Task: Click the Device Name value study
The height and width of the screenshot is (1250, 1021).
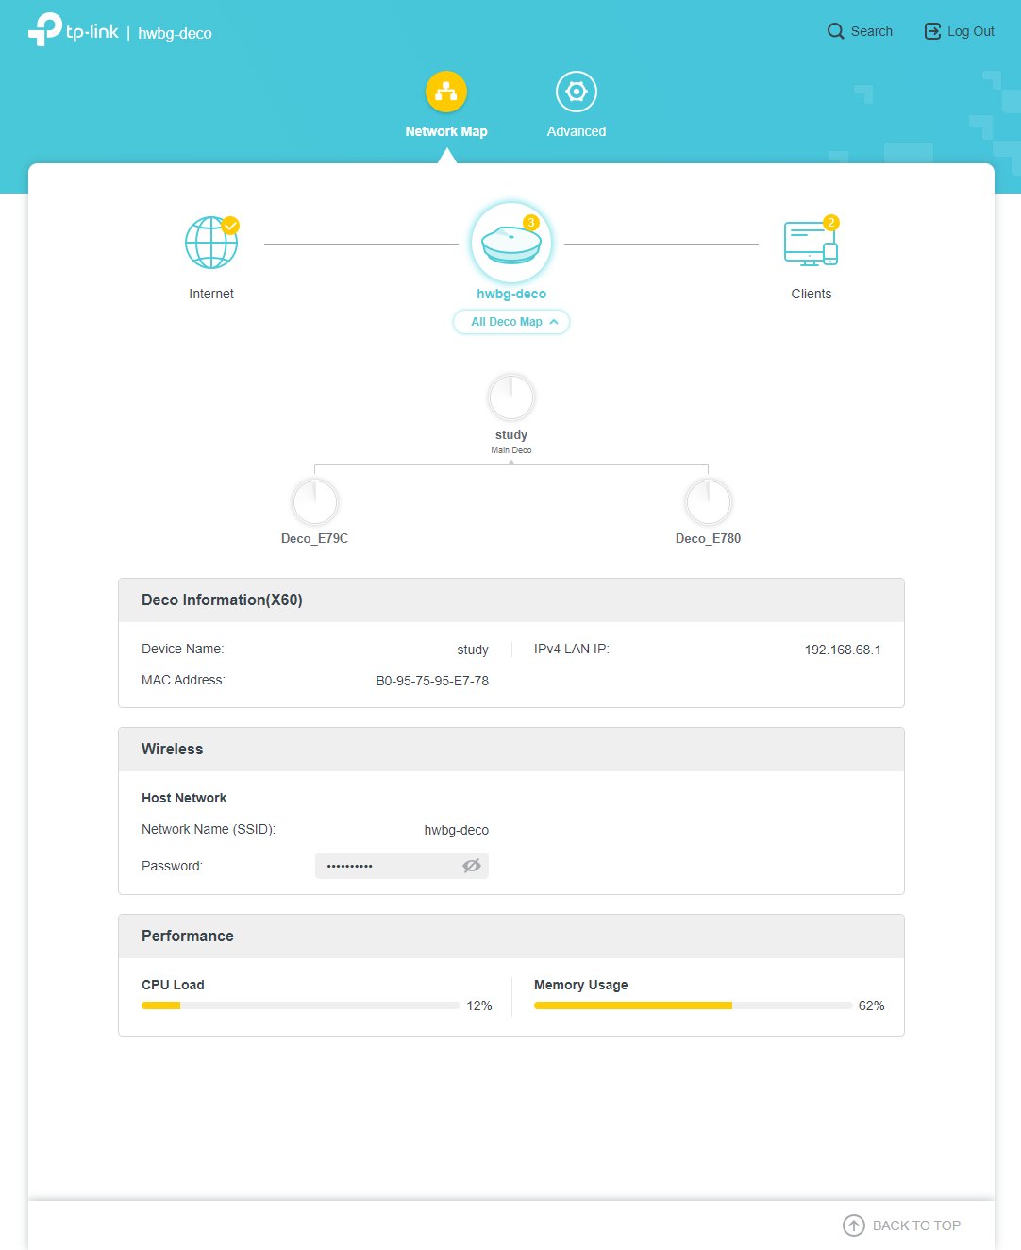Action: [473, 650]
